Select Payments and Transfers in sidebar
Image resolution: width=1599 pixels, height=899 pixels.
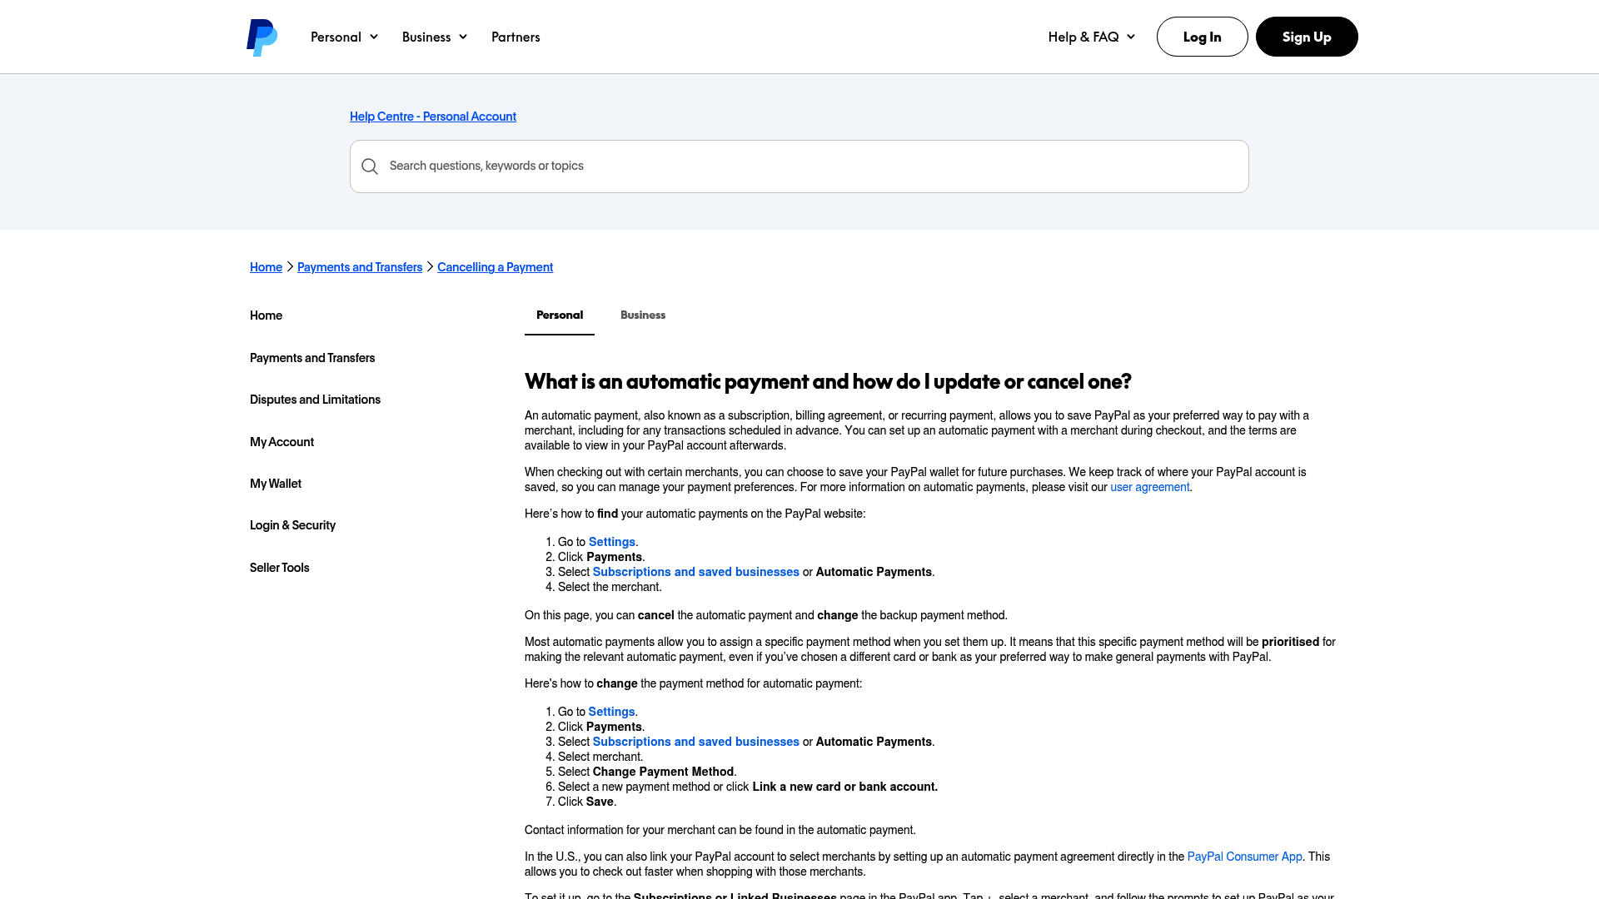[312, 358]
